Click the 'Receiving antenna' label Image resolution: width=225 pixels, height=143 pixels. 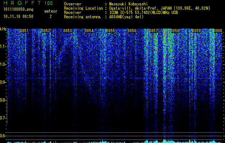coord(82,17)
